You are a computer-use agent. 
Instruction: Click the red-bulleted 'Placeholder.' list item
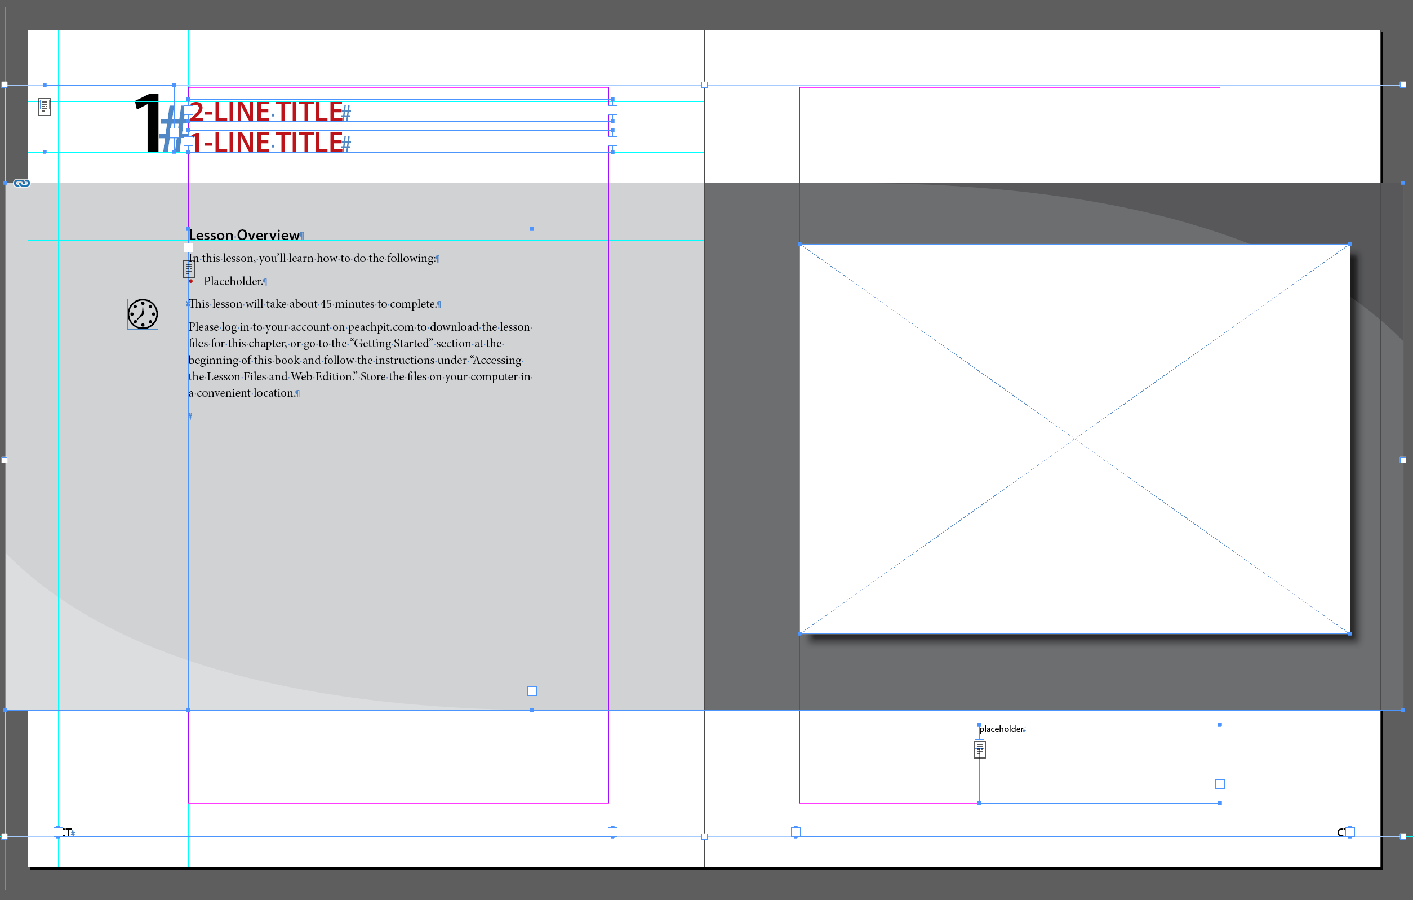[x=233, y=281]
